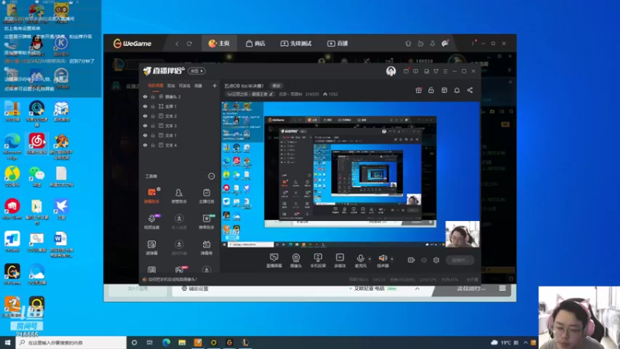The height and width of the screenshot is (349, 620).
Task: Hide the 文本 4 layer
Action: coord(145,145)
